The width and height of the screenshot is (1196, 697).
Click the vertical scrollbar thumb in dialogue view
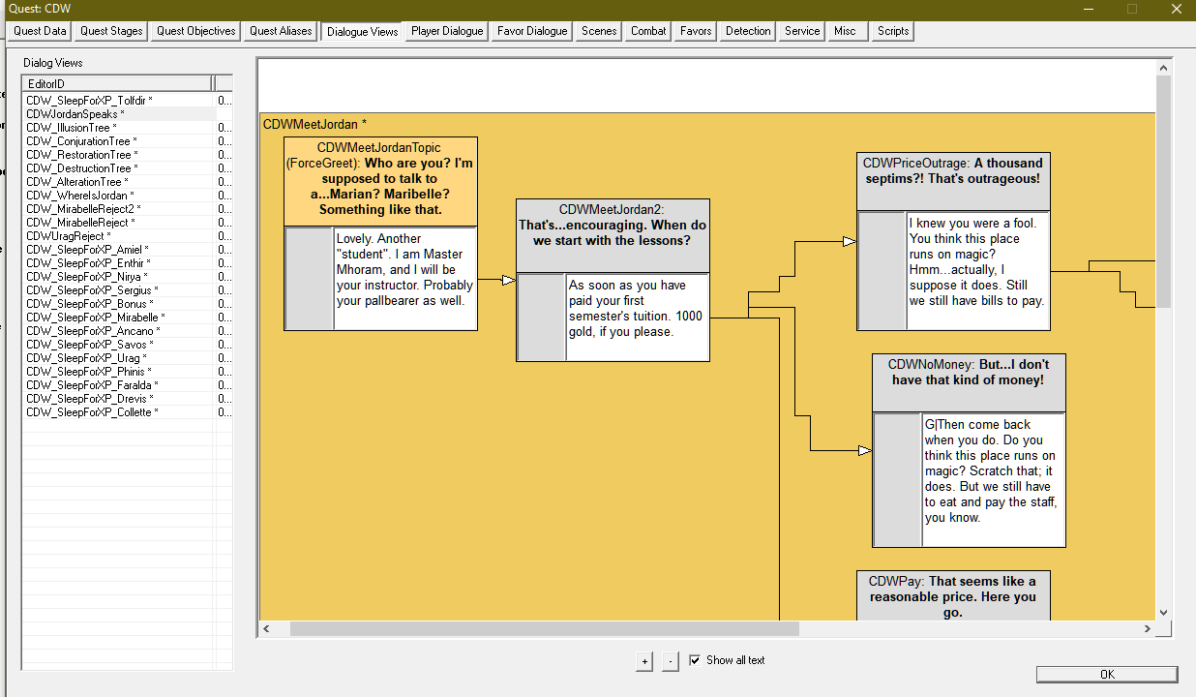pyautogui.click(x=1163, y=191)
